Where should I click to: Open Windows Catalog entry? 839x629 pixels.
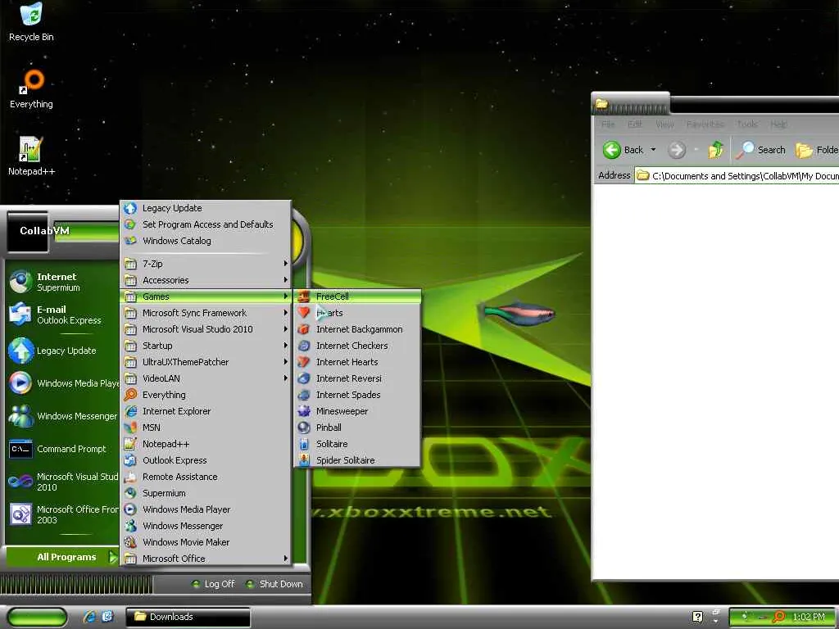point(206,241)
